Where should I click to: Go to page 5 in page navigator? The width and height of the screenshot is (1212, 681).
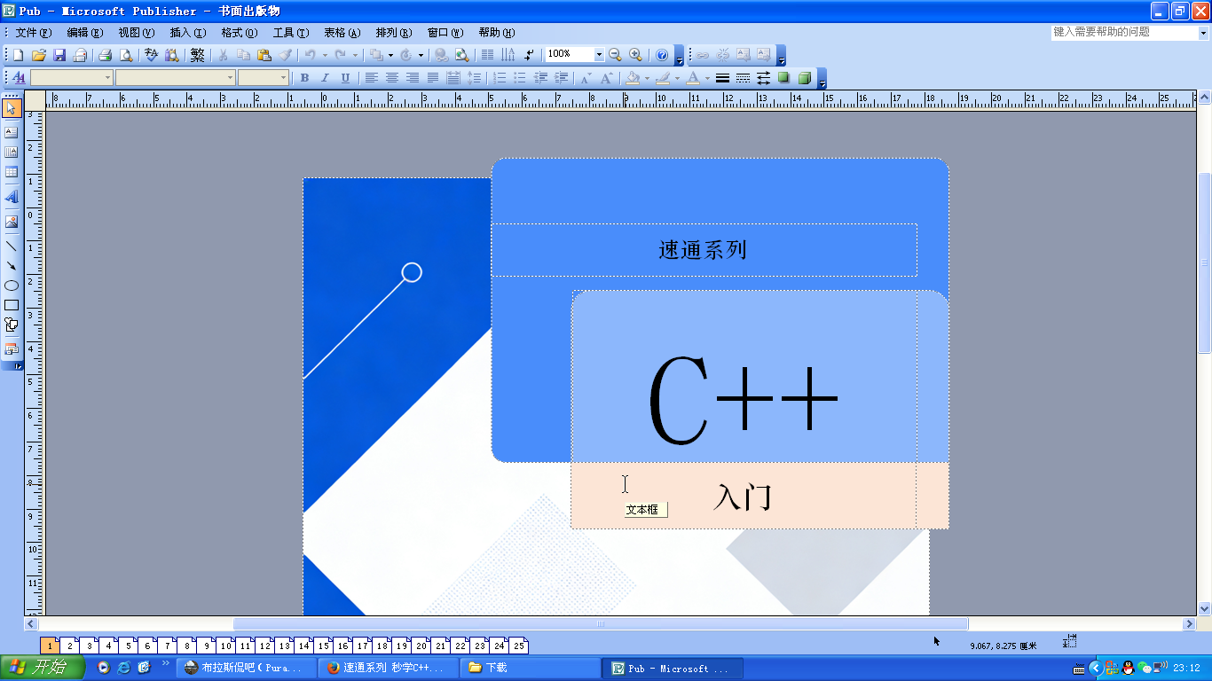coord(129,646)
